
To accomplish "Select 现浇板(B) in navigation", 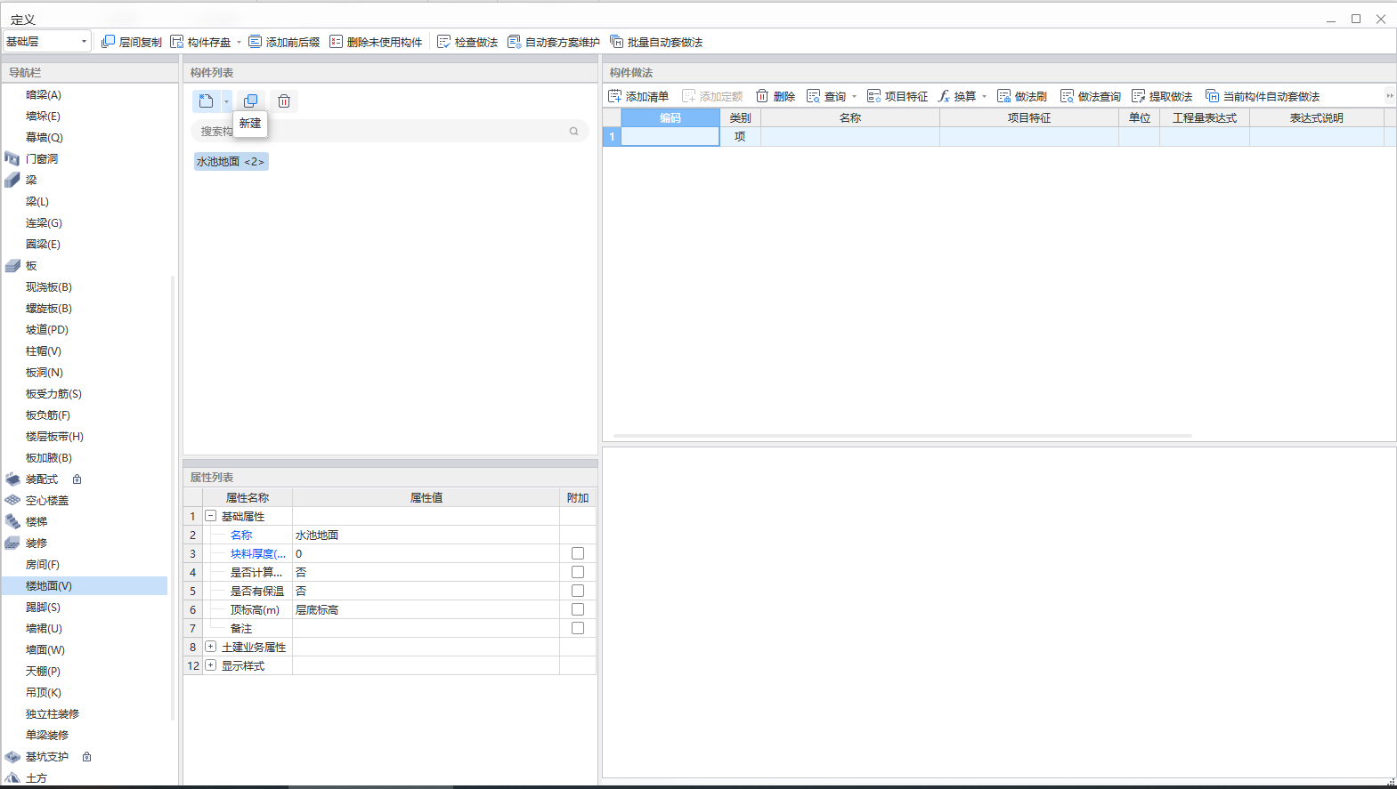I will click(x=49, y=286).
